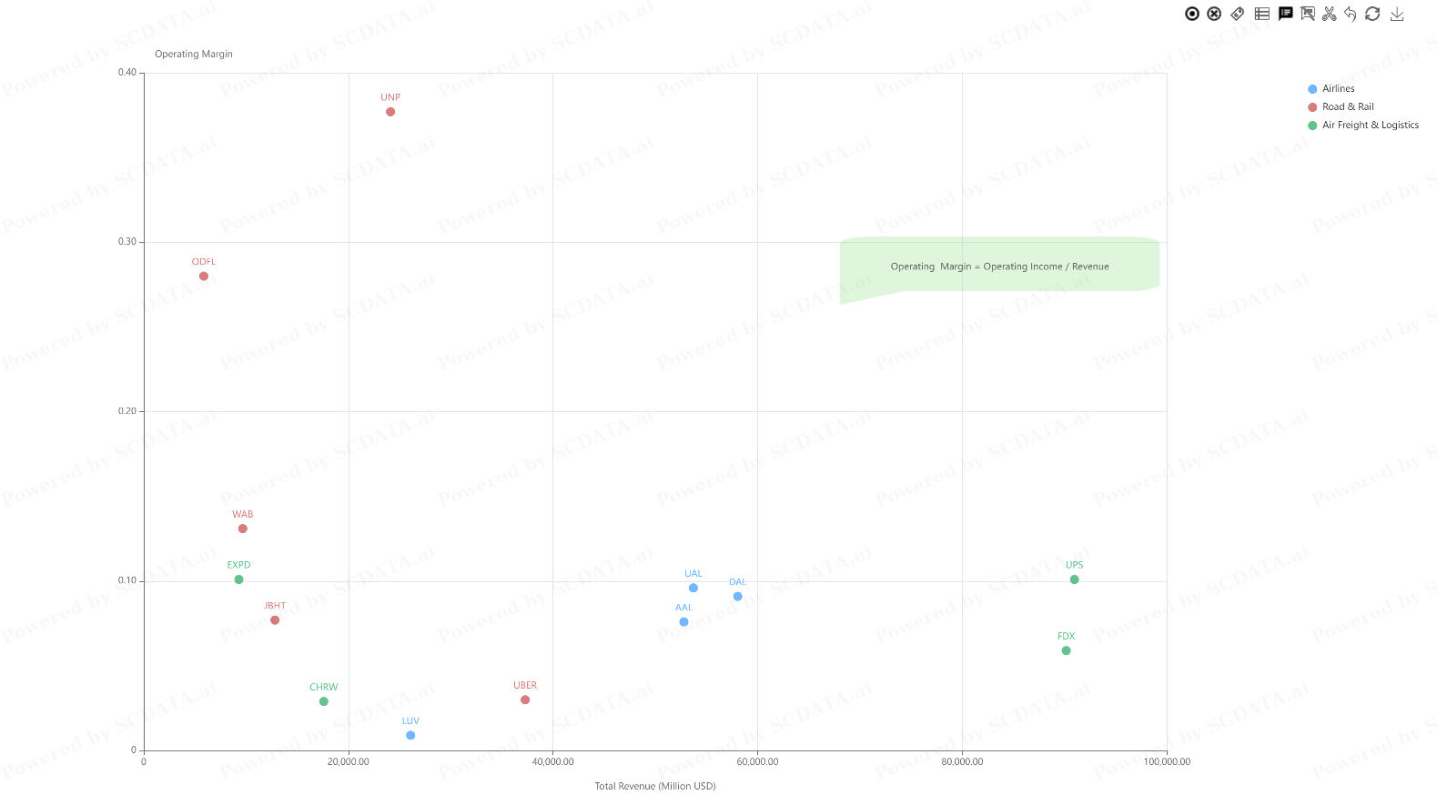1437x805 pixels.
Task: Select the FDX scatter point
Action: pos(1067,650)
